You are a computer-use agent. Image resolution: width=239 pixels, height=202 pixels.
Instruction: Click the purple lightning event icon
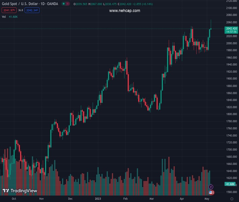[211, 187]
